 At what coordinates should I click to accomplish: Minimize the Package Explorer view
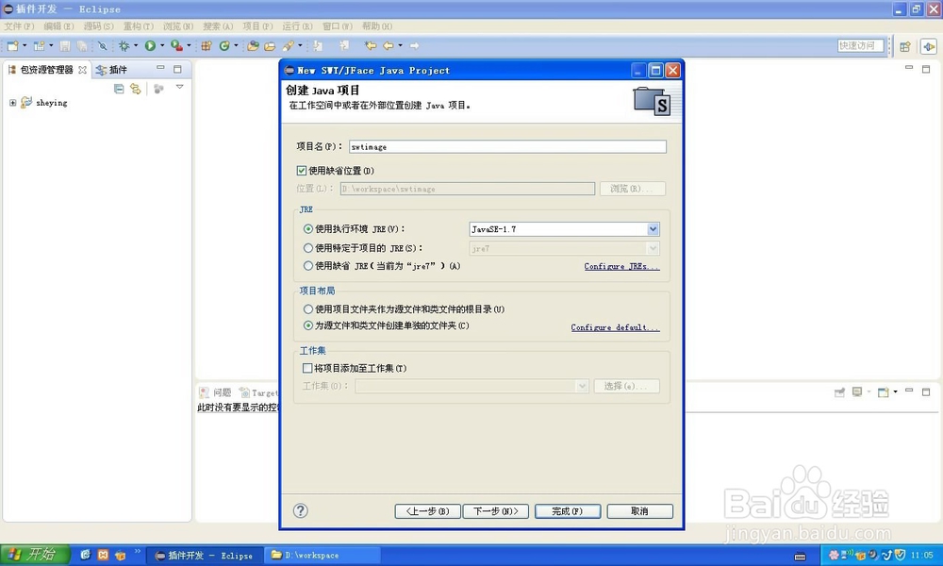pyautogui.click(x=160, y=69)
